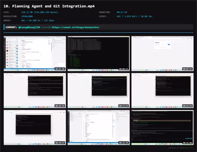Click the 'AUDIO:' label

(x=7, y=20)
